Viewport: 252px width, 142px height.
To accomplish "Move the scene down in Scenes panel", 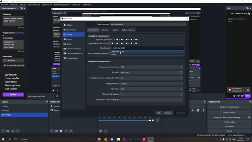I will (x=17, y=131).
